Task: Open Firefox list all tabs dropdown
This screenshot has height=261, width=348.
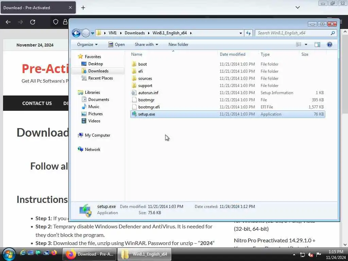Action: coord(298,7)
